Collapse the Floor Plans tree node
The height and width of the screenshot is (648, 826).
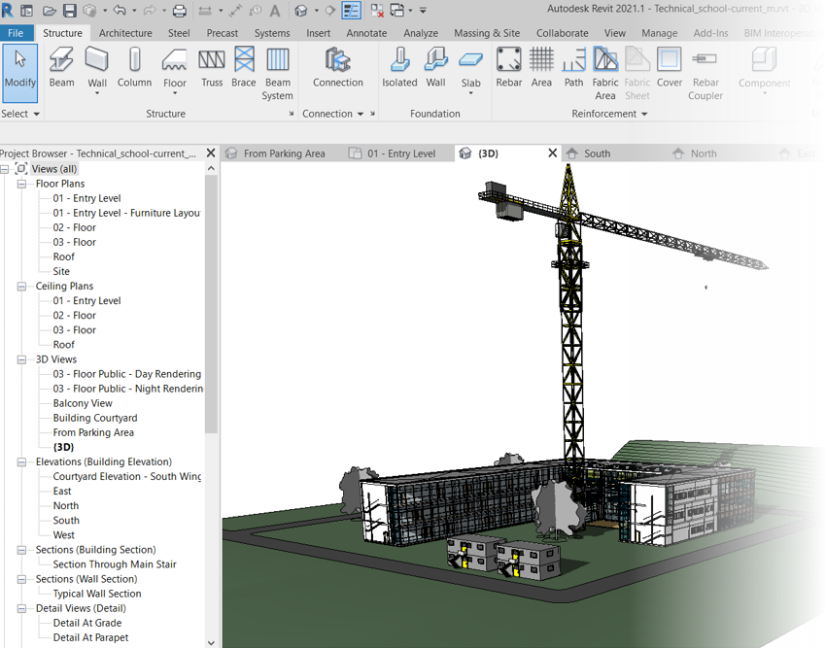click(23, 184)
